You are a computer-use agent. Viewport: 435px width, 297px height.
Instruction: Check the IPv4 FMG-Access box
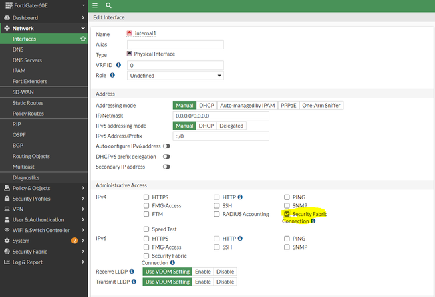(146, 205)
